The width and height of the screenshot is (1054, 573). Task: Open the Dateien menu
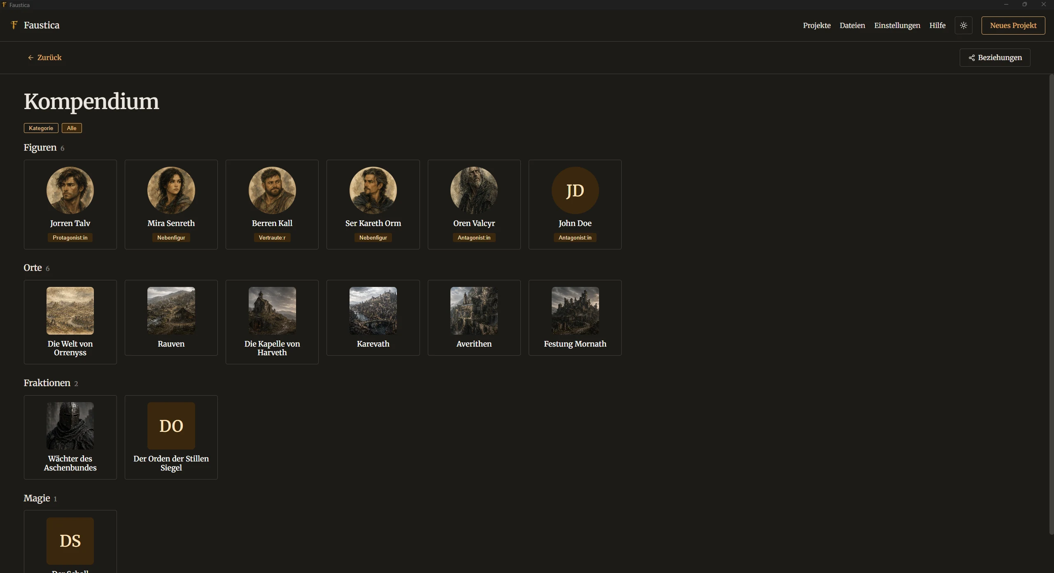(852, 26)
